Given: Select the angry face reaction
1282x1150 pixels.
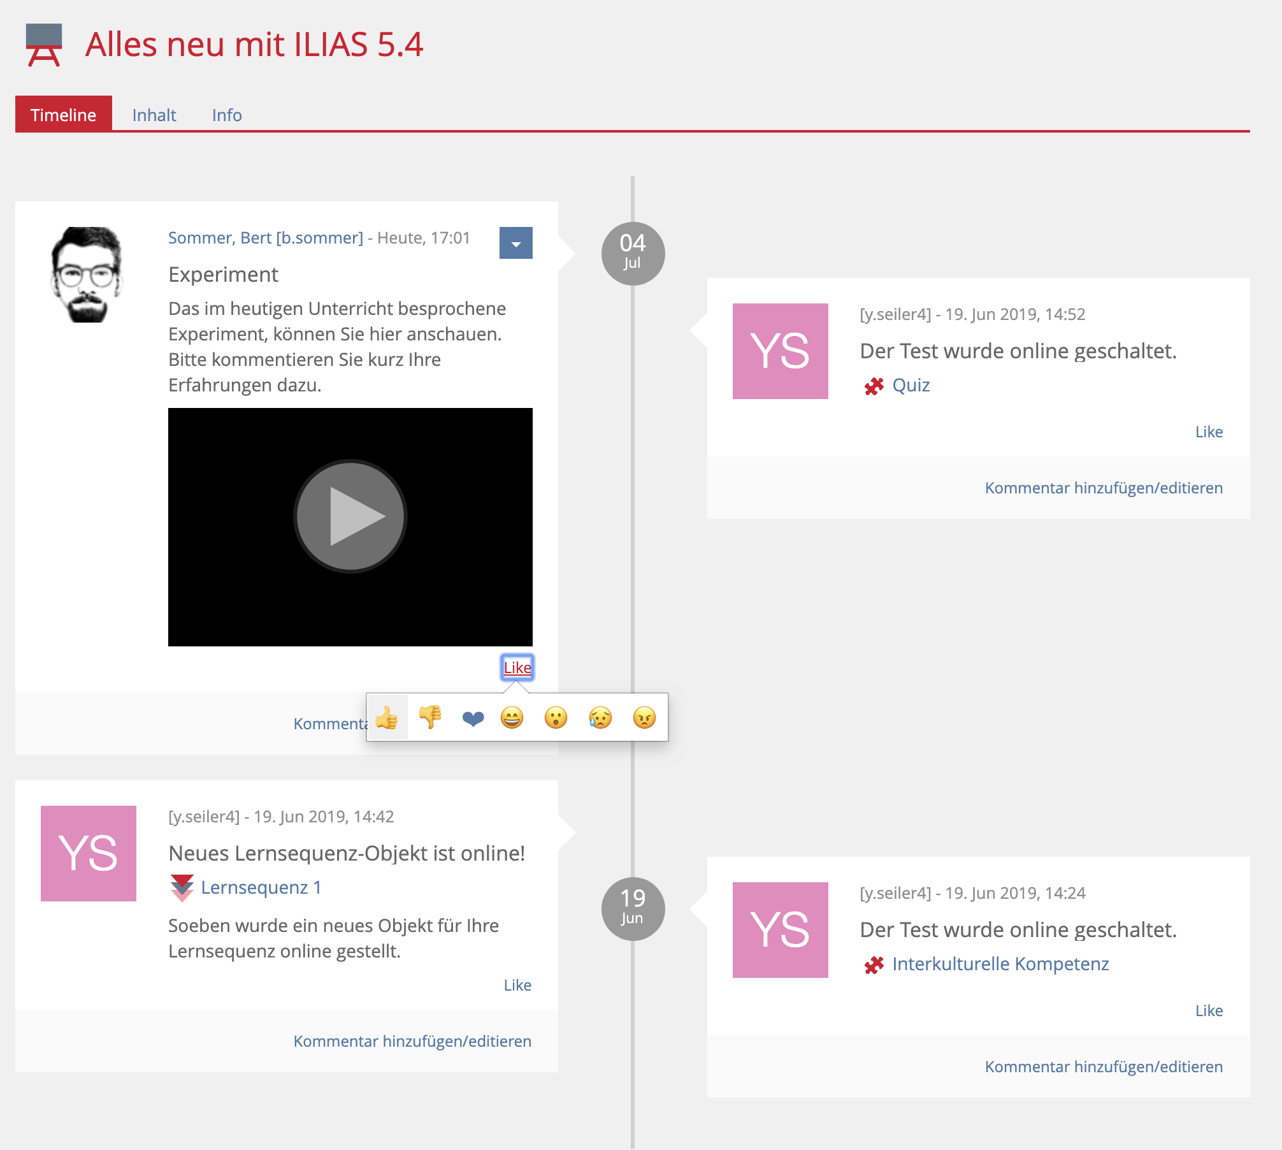Looking at the screenshot, I should point(644,718).
